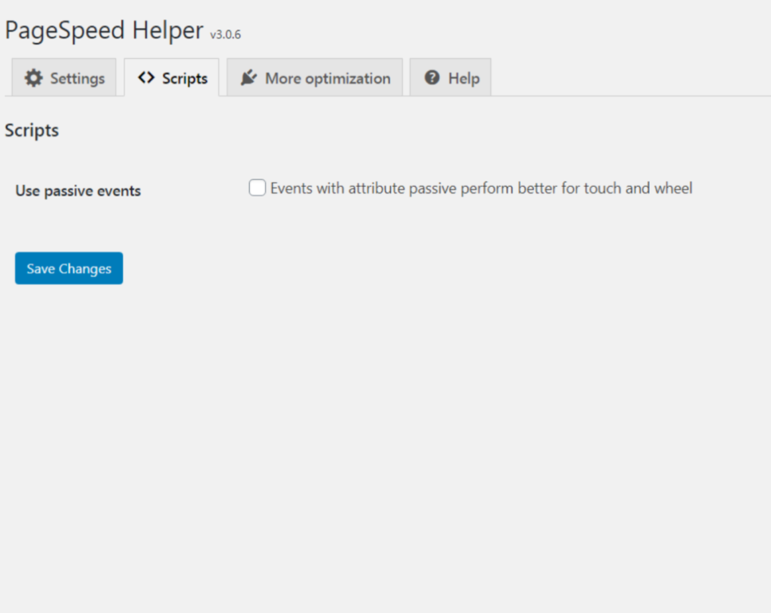The height and width of the screenshot is (613, 771).
Task: Click the 'Use passive events' label text
Action: 78,191
